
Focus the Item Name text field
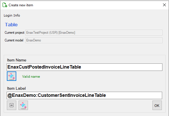point(84,67)
